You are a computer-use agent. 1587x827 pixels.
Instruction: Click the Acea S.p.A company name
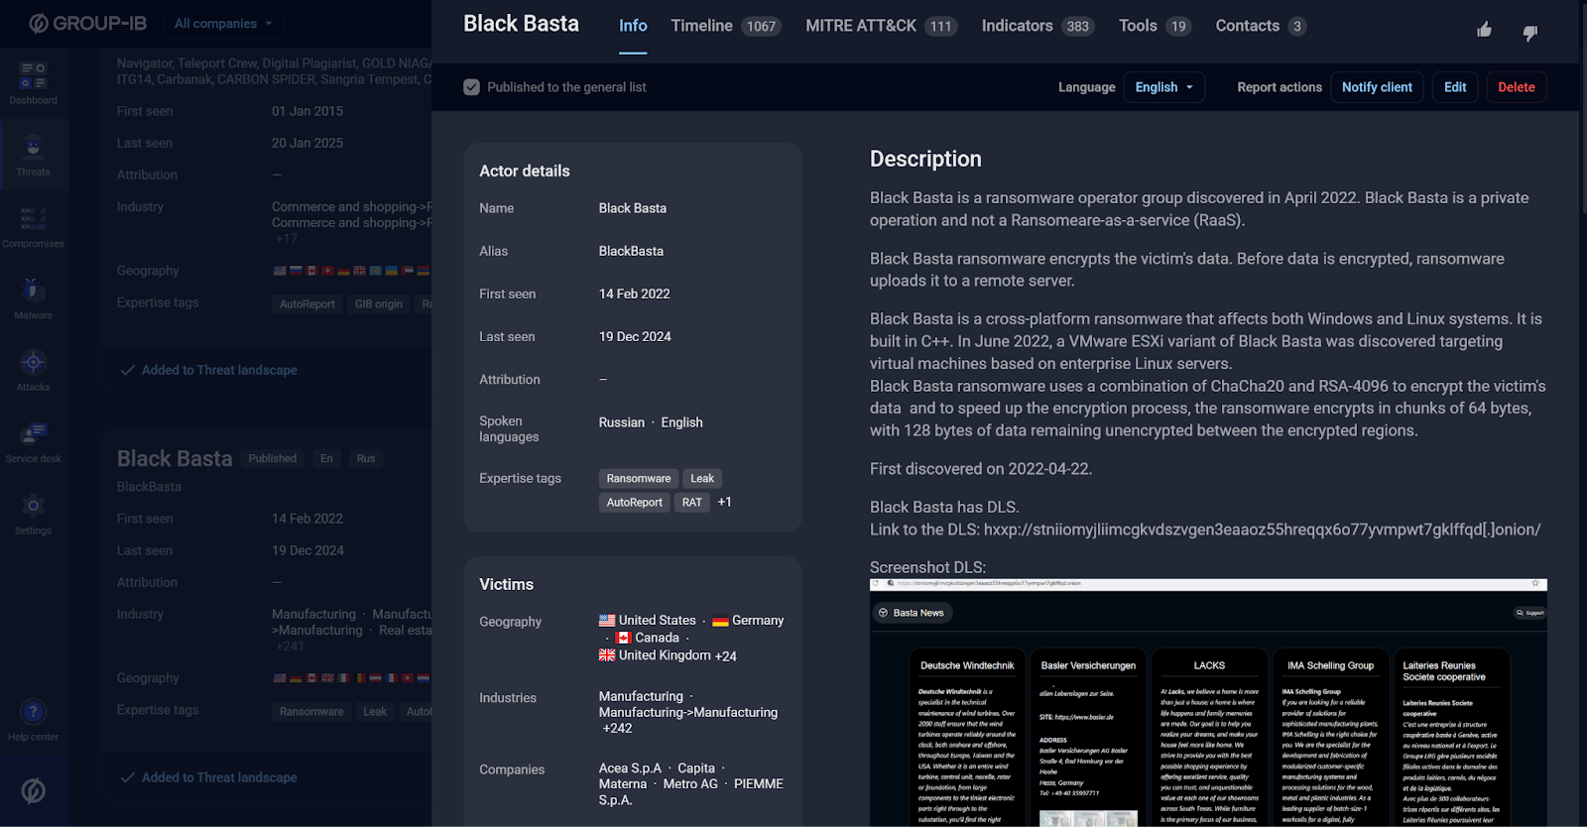pyautogui.click(x=630, y=768)
